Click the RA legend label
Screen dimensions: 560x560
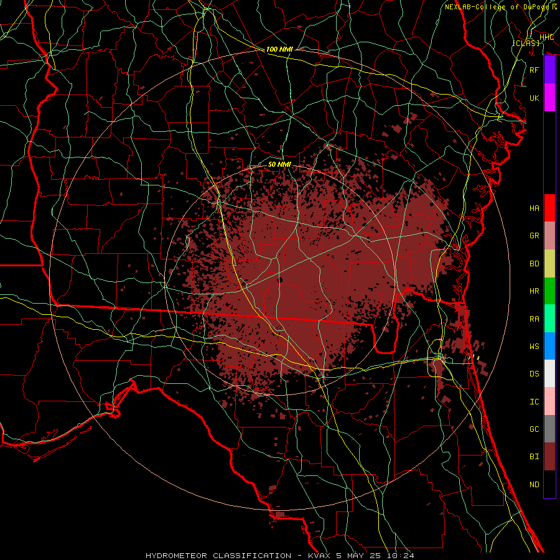534,319
